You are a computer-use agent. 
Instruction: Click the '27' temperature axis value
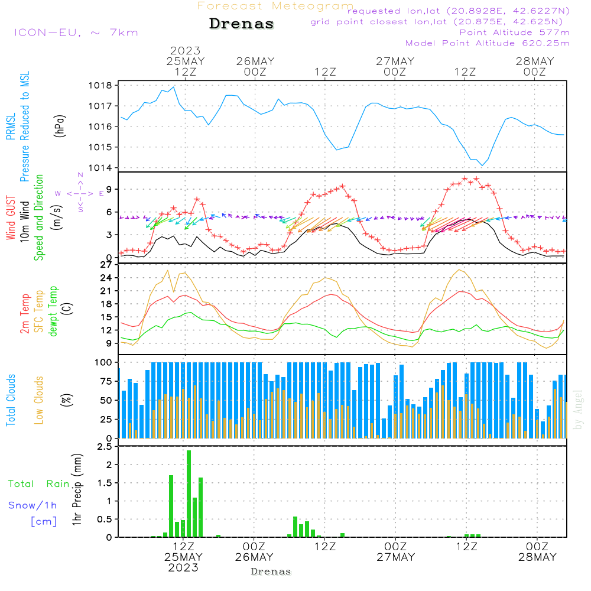[x=106, y=265]
